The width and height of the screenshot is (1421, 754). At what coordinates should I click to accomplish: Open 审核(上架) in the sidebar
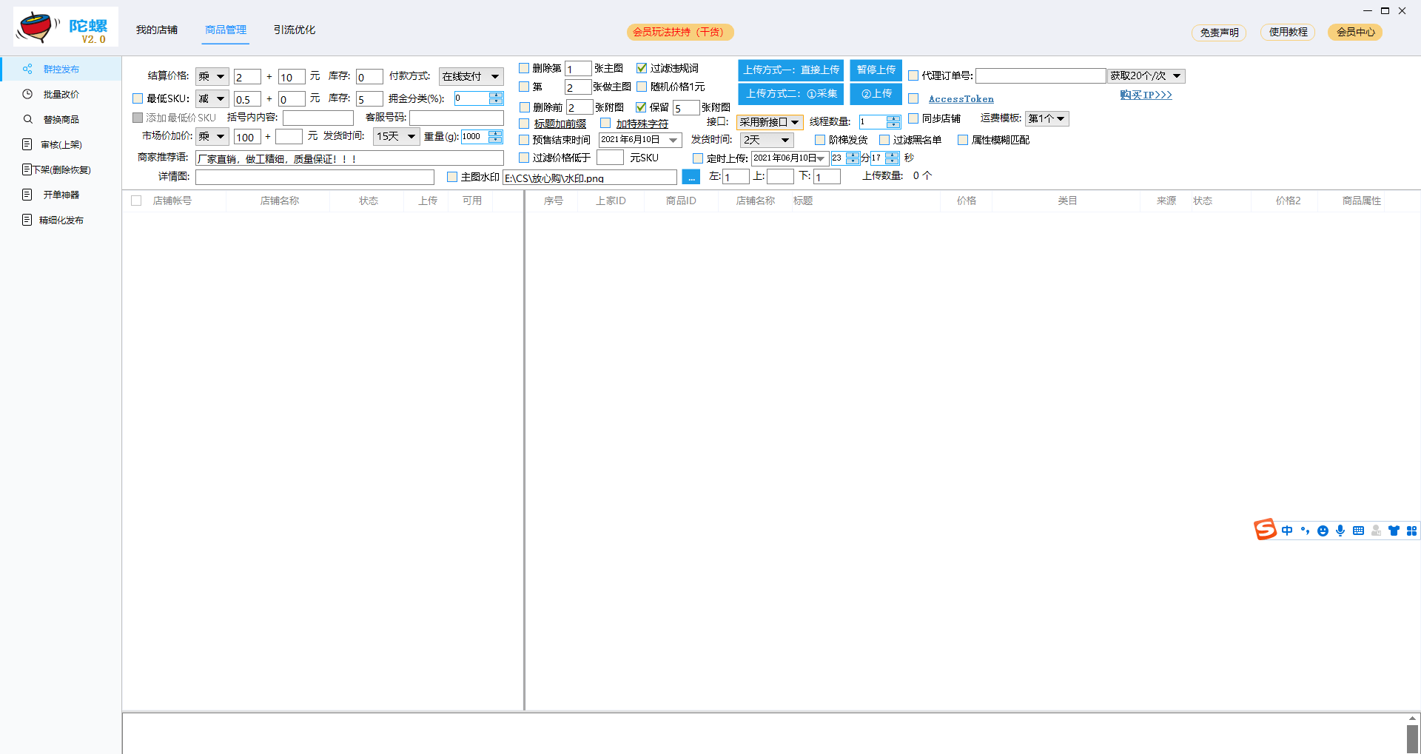[61, 144]
